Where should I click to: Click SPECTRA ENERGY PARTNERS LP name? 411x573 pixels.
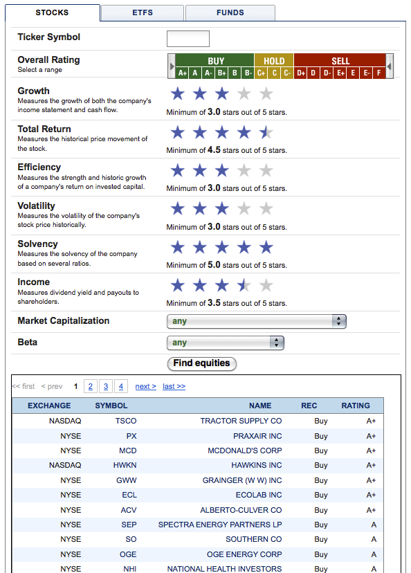point(220,525)
